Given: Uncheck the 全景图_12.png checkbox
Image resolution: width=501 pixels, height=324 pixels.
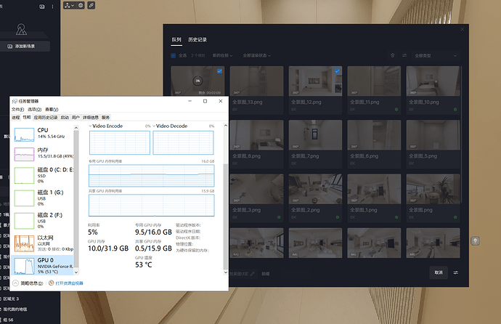Looking at the screenshot, I should 337,71.
